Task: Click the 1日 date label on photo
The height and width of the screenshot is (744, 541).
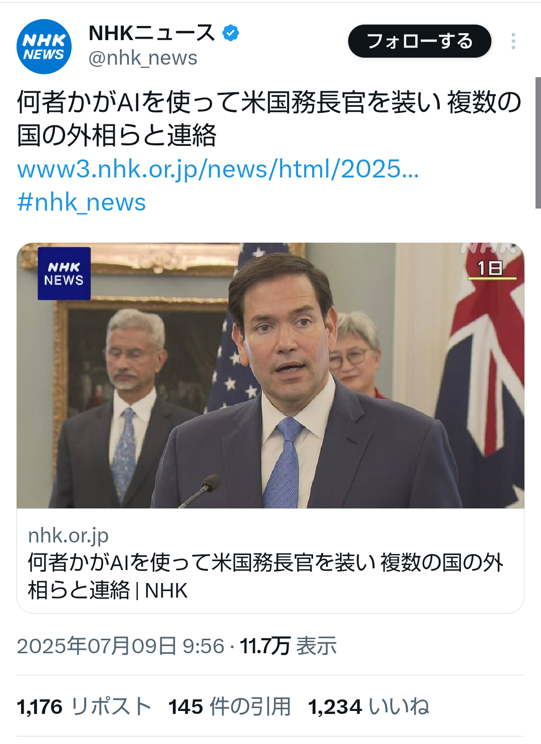Action: (490, 269)
